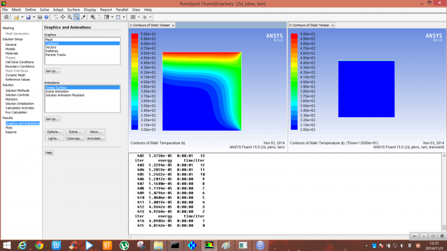Viewport: 447px width, 251px height.
Task: Open window 1 contour selection dropdown
Action: pyautogui.click(x=174, y=25)
